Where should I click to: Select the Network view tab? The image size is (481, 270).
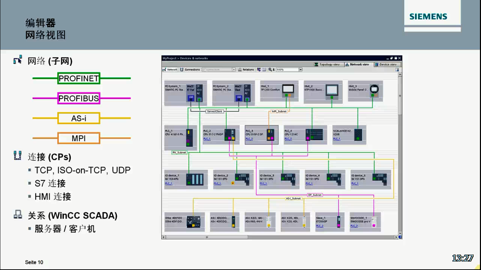[359, 64]
